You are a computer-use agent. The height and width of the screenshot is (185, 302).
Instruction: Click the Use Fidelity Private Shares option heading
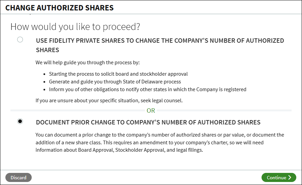160,41
